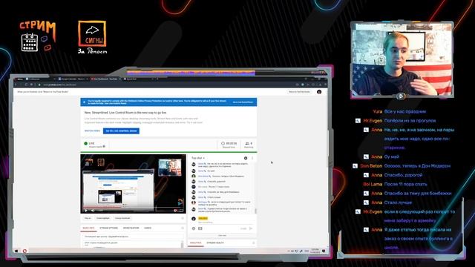Viewport: 475px width, 267px height.
Task: Open the Windows Start button in the taskbar
Action: [x=16, y=251]
